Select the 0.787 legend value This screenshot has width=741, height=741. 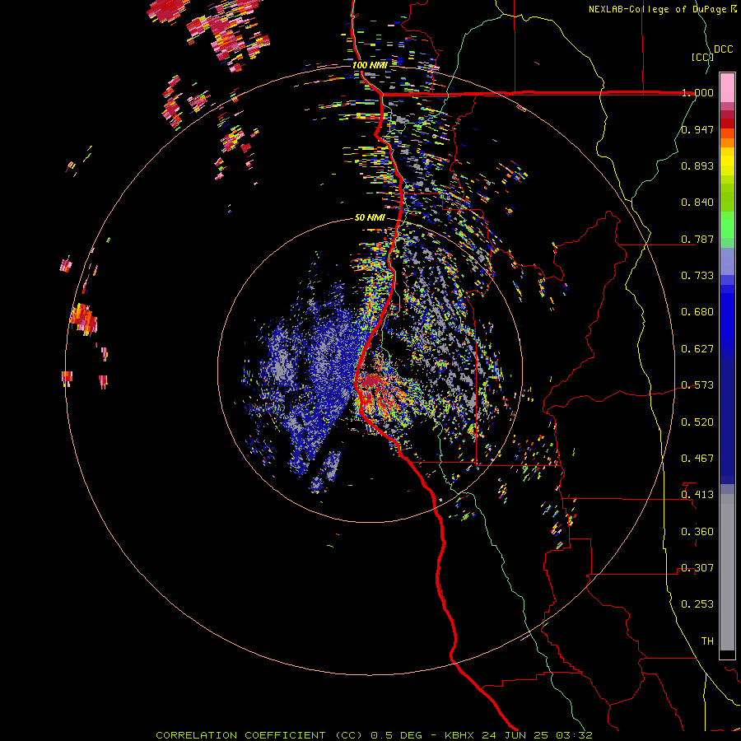(x=697, y=239)
